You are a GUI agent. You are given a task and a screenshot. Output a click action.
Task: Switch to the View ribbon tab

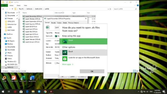coord(26,5)
